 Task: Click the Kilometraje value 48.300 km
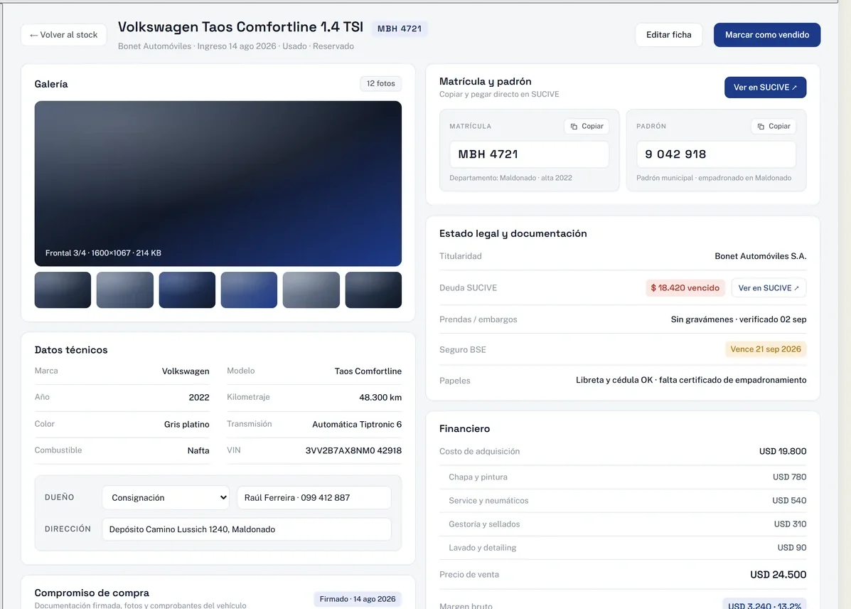(x=380, y=398)
